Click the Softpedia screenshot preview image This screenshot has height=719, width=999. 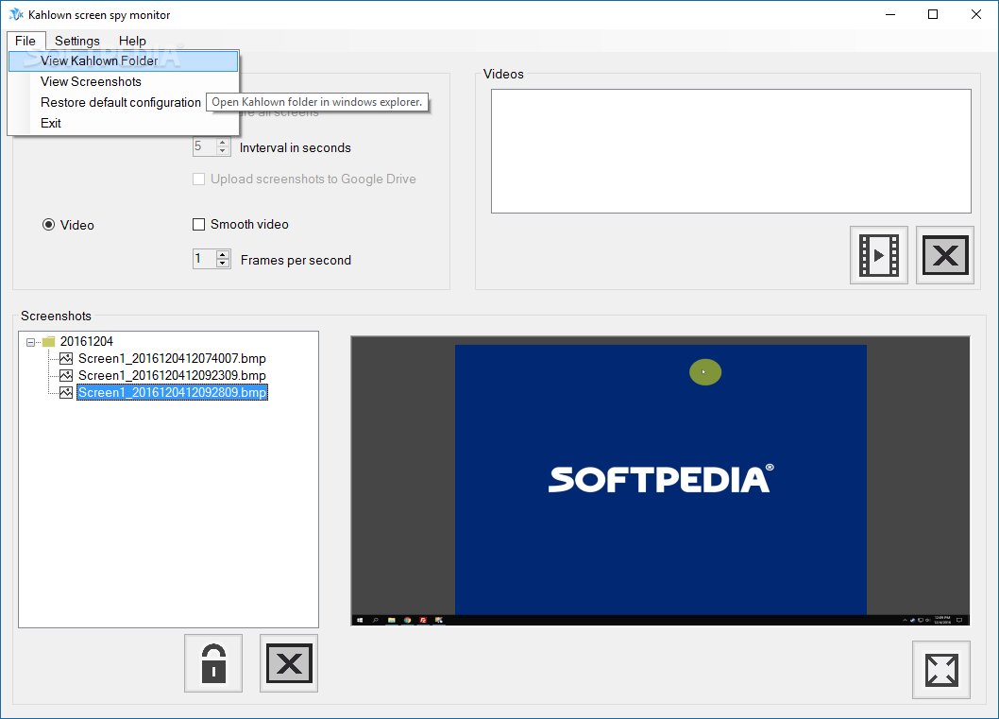(x=660, y=481)
